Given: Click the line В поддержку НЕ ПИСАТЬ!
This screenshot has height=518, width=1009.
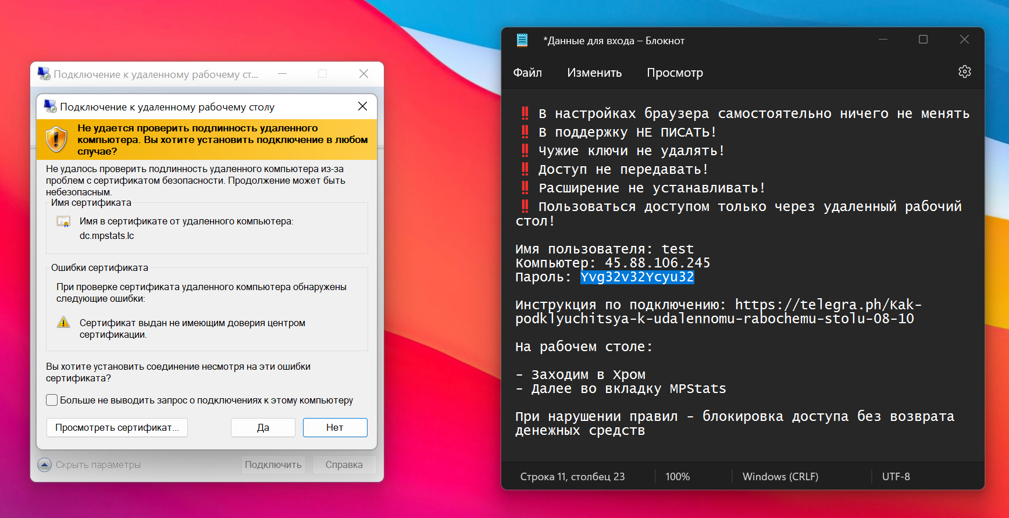Looking at the screenshot, I should point(619,132).
